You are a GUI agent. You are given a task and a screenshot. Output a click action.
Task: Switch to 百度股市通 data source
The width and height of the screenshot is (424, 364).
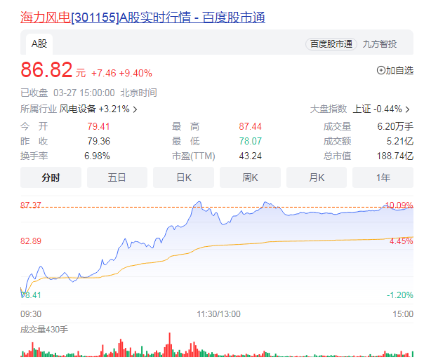tap(331, 43)
